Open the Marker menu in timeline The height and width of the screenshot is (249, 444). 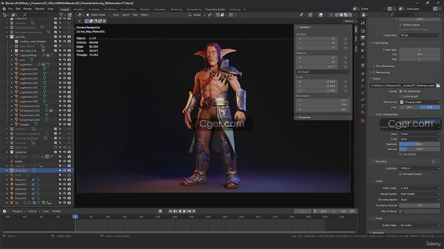point(57,211)
